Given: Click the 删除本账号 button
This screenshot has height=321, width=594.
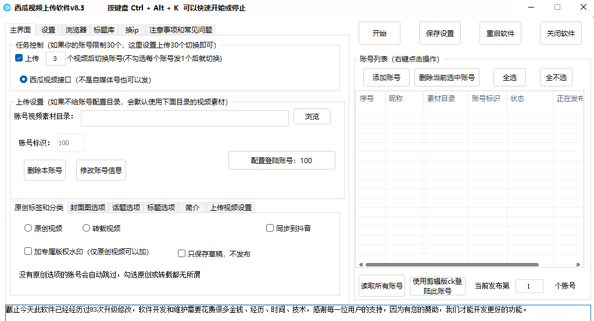Looking at the screenshot, I should tap(45, 170).
